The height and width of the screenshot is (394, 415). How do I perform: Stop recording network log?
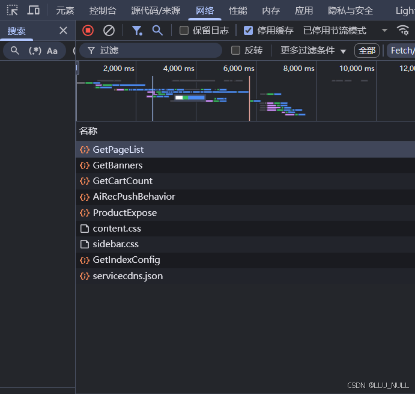click(x=88, y=31)
